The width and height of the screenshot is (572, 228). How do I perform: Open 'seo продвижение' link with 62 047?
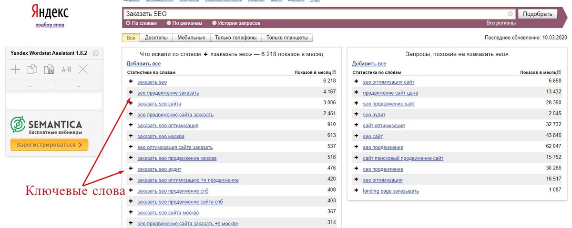pos(383,148)
